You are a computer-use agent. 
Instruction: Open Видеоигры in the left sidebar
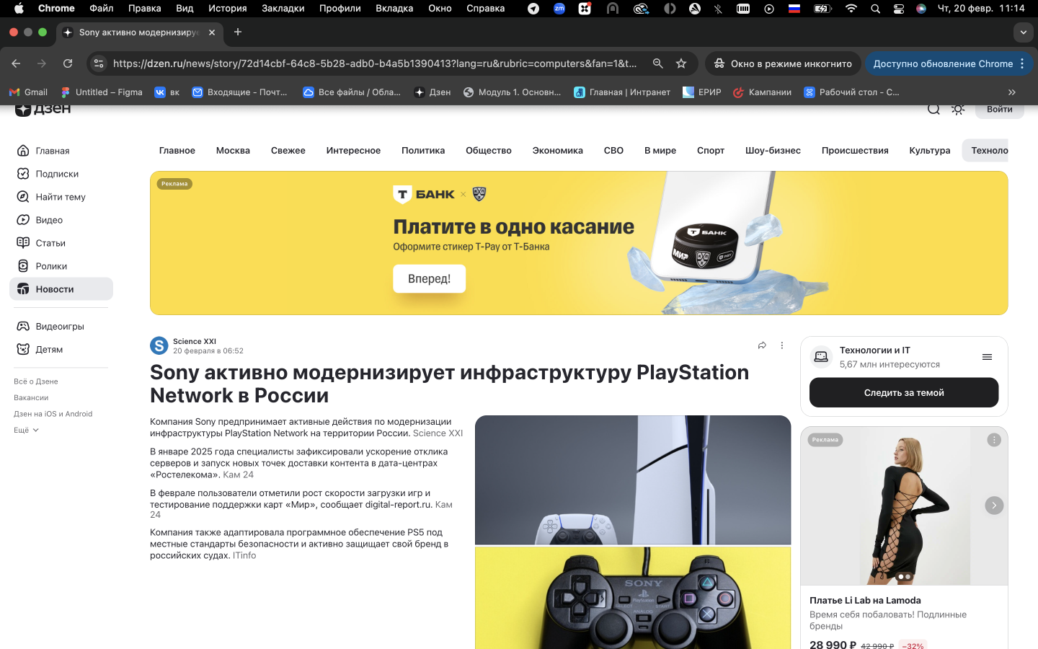[x=61, y=327]
